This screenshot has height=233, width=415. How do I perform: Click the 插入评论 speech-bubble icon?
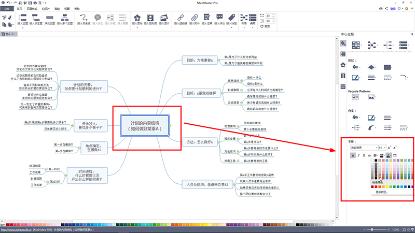pyautogui.click(x=219, y=18)
